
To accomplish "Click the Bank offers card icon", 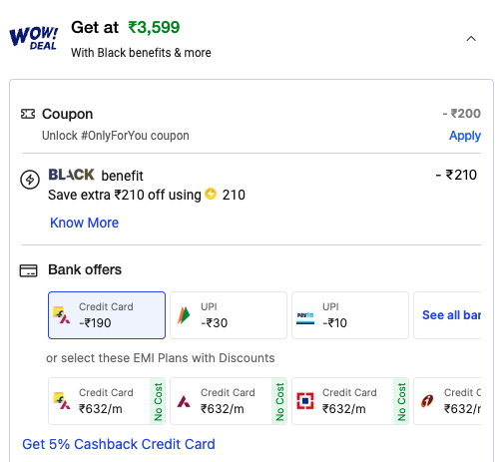I will click(x=29, y=270).
